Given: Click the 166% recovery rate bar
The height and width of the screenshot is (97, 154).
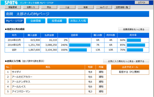Looking at the screenshot, I should [78, 50].
